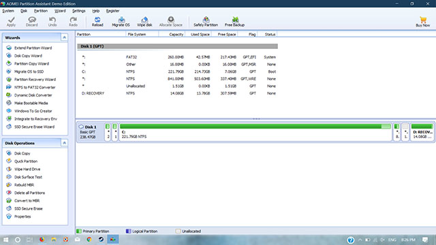The height and width of the screenshot is (245, 436).
Task: Choose Make Bootable Media wizard
Action: point(31,103)
